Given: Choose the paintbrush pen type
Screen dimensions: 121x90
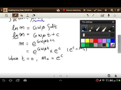Looking at the screenshot, I should [x=91, y=28].
